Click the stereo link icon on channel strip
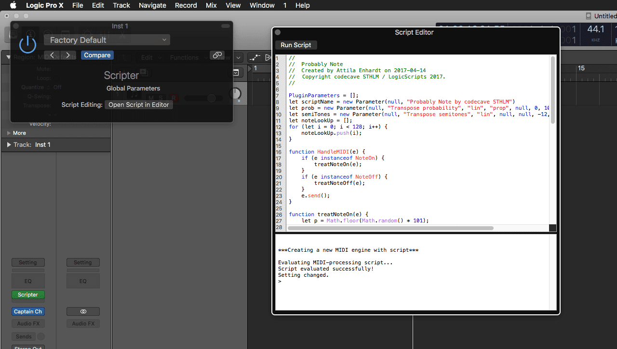The height and width of the screenshot is (349, 617). 83,311
